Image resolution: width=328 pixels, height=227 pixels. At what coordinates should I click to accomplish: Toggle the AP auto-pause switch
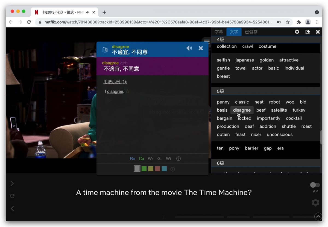[315, 185]
